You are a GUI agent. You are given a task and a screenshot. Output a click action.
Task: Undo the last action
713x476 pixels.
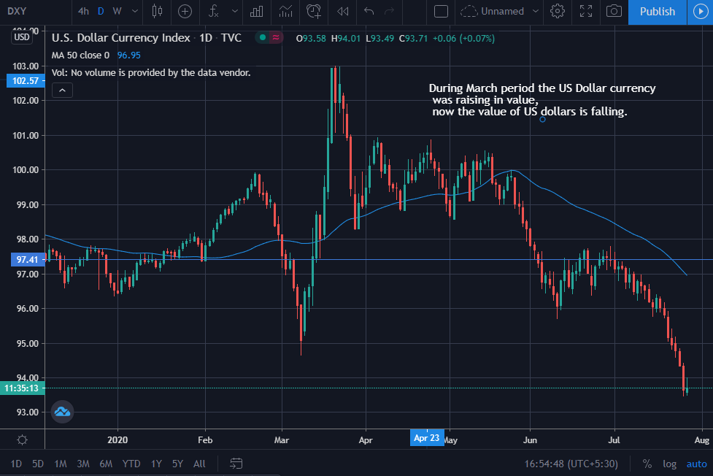(369, 12)
